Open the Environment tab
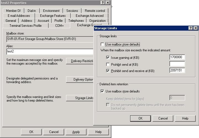This screenshot has width=199, height=138. (51, 11)
